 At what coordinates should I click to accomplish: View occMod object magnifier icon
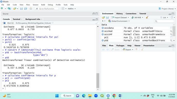[171, 31]
